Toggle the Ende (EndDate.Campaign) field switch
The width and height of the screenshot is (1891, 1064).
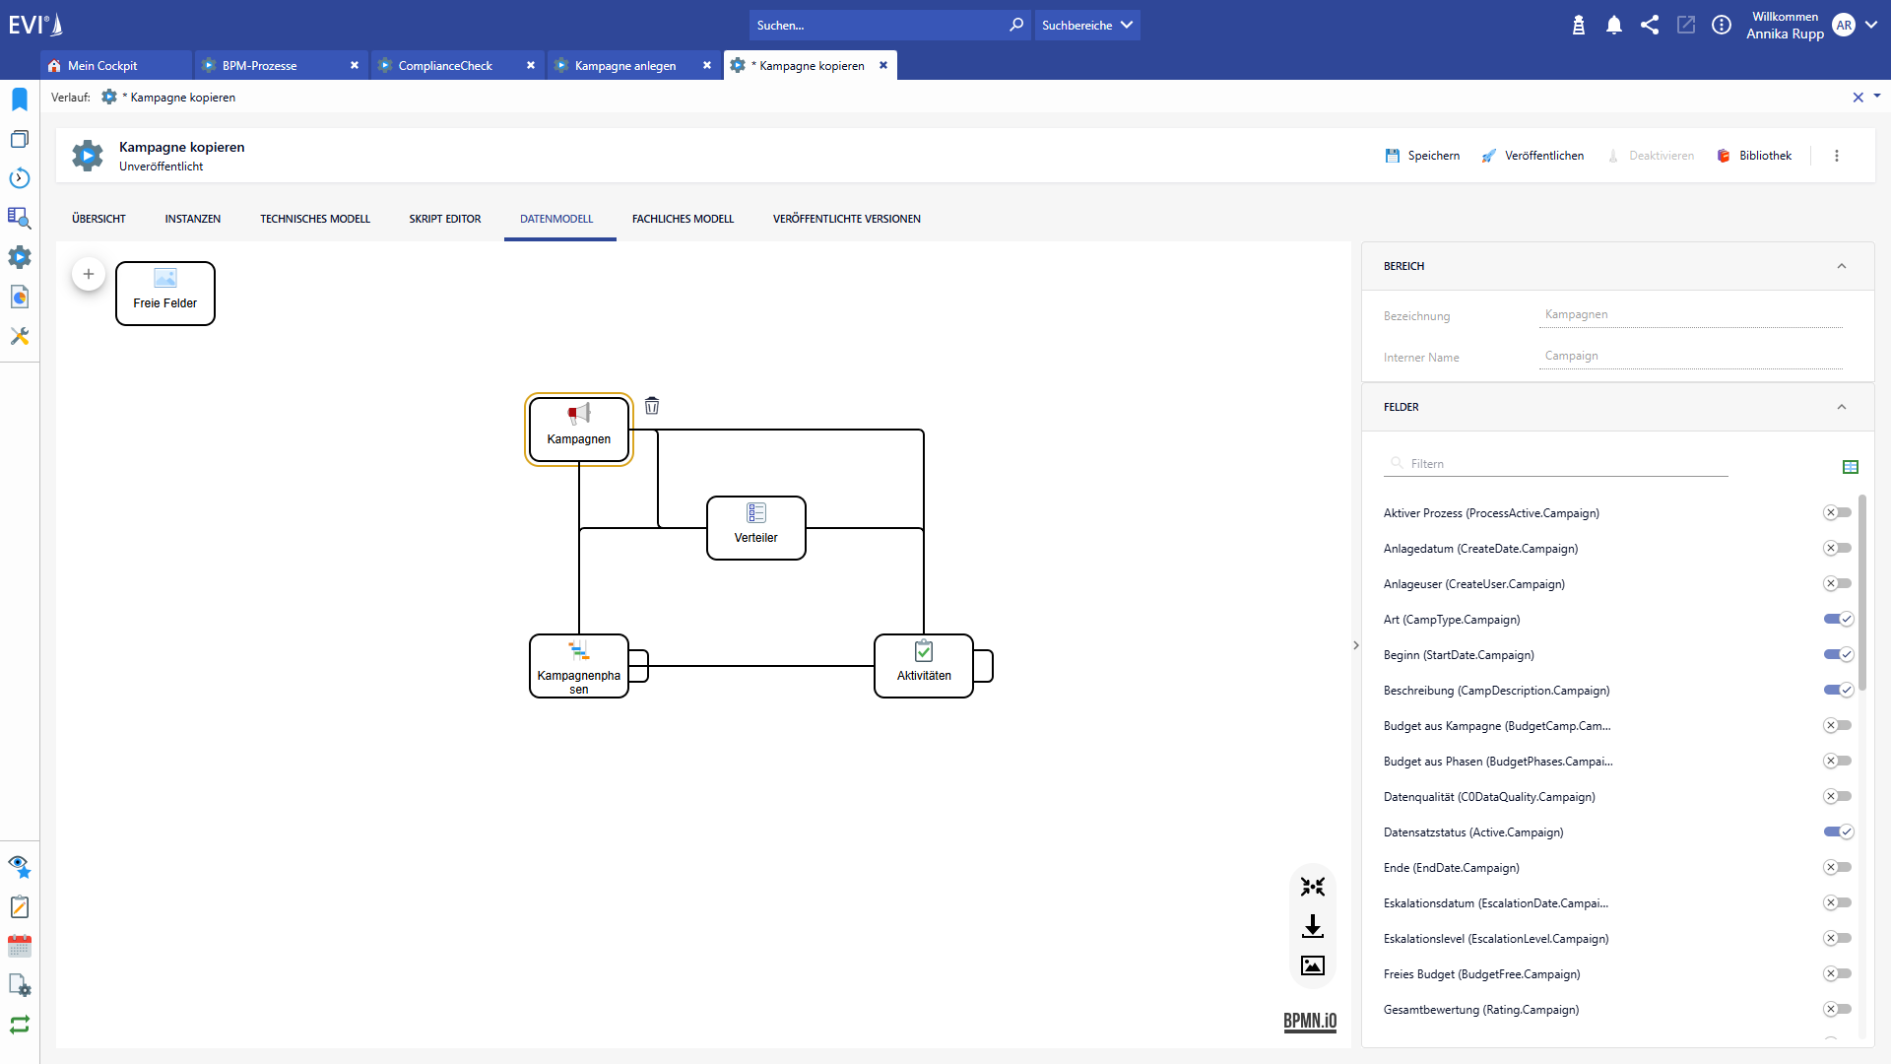coord(1837,867)
